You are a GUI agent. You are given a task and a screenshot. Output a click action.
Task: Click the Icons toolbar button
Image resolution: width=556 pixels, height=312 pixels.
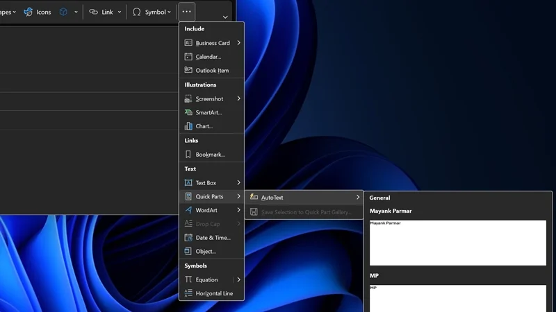[x=38, y=12]
